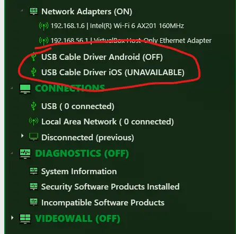Click the USB icon next to Android driver

(33, 57)
